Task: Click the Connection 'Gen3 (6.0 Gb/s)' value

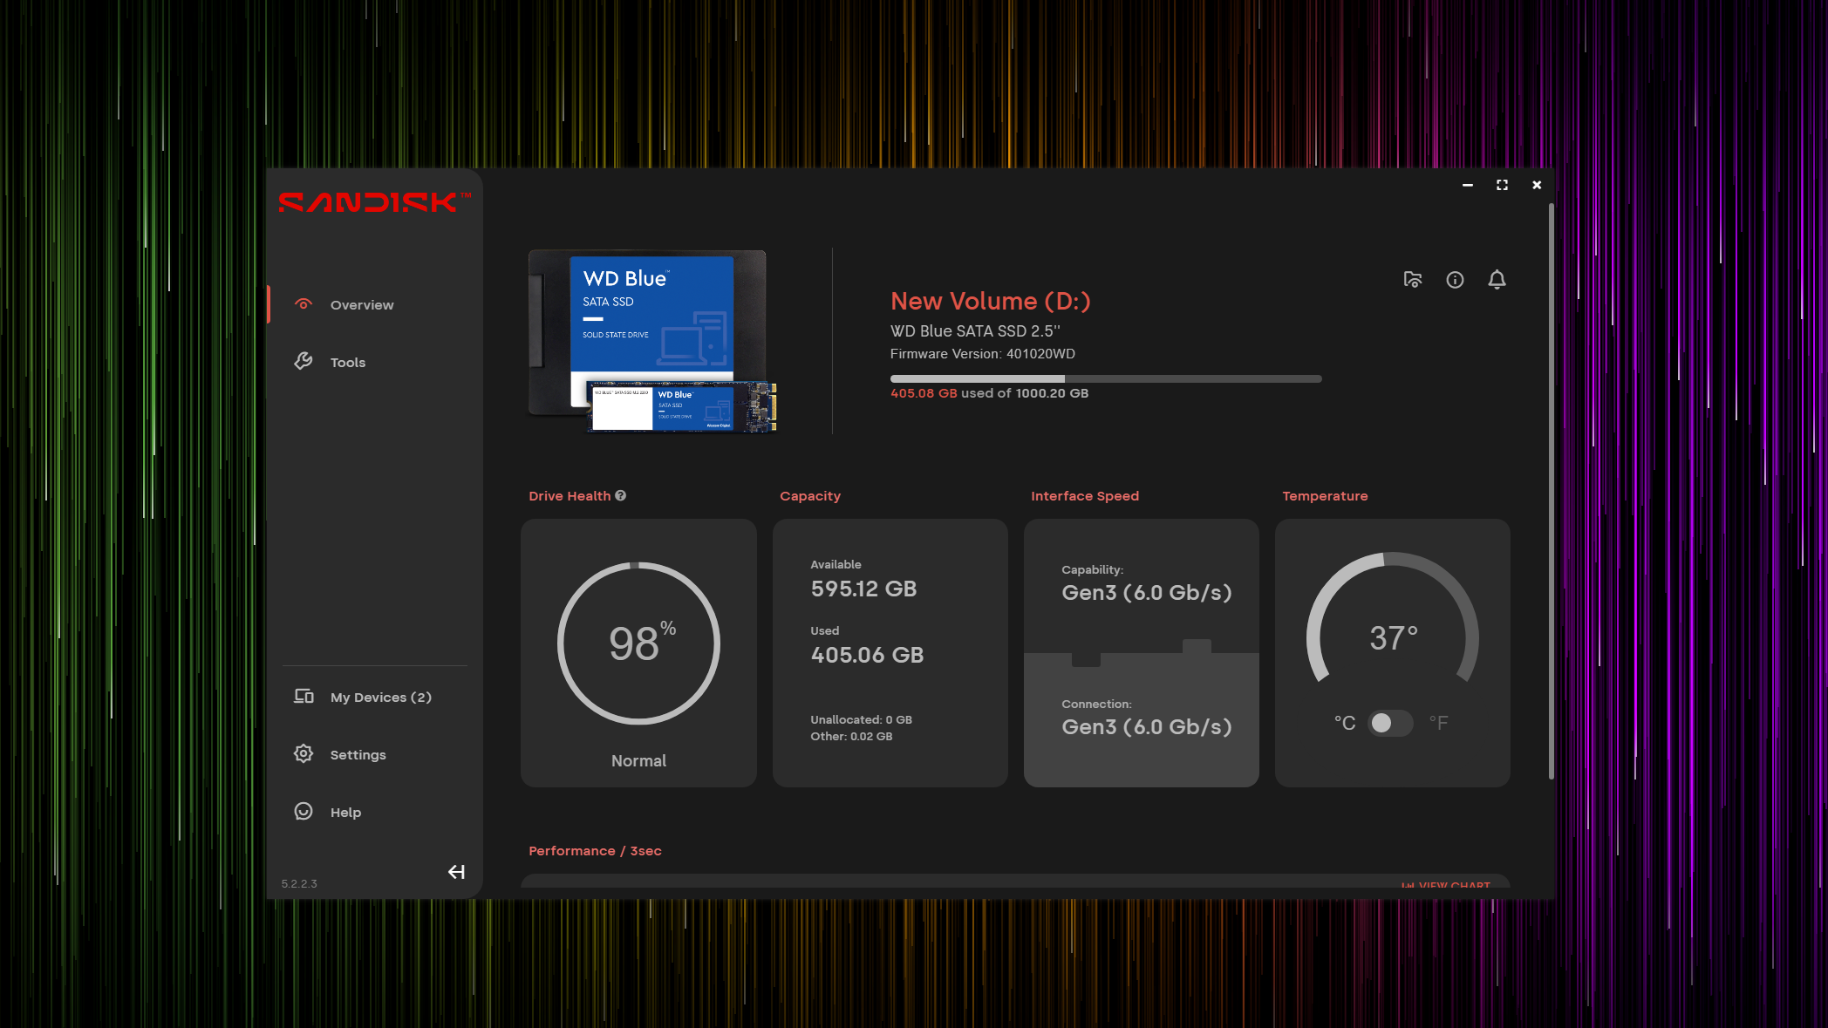Action: [x=1146, y=726]
